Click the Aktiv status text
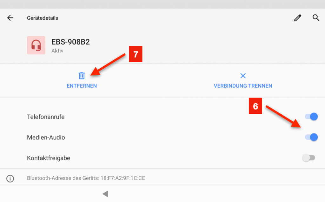Viewport: 325px width, 202px height. click(x=57, y=51)
